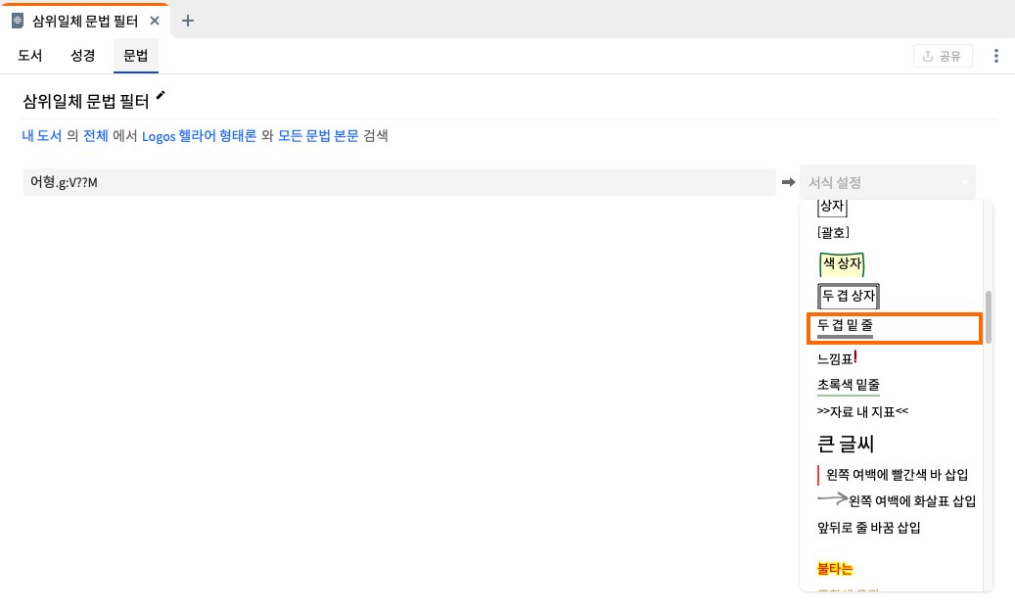The image size is (1015, 611).
Task: Open the three-dot panel menu
Action: pyautogui.click(x=995, y=56)
